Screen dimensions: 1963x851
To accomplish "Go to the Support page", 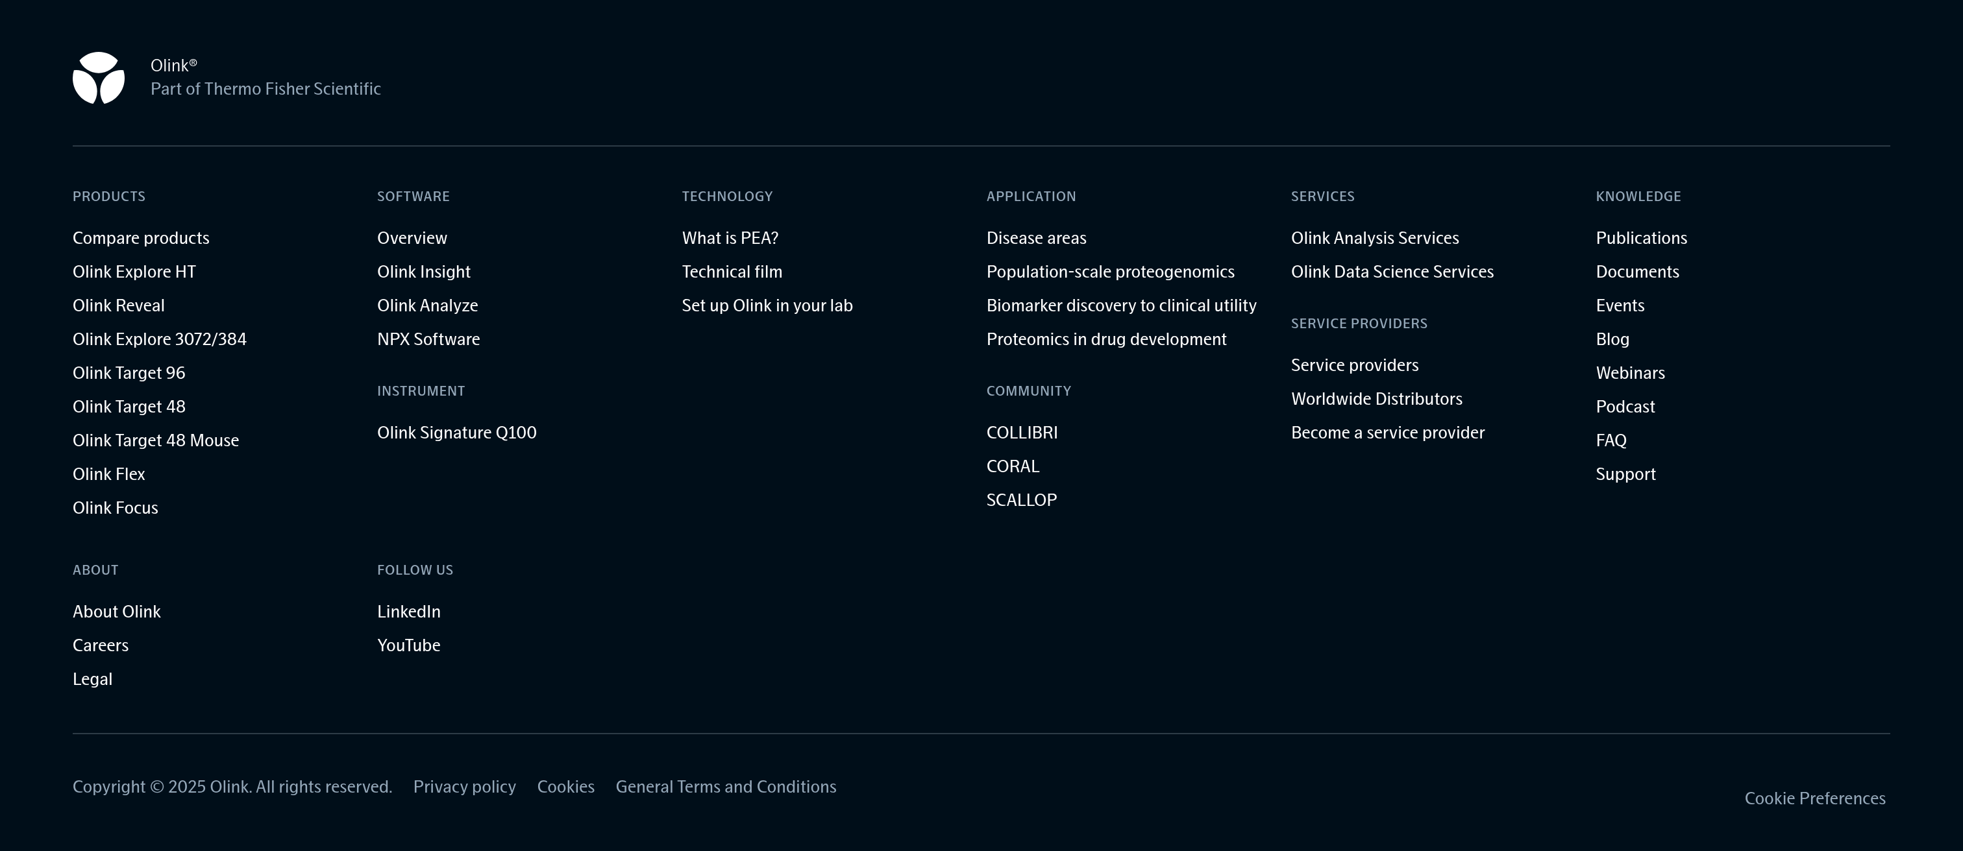I will [1625, 474].
